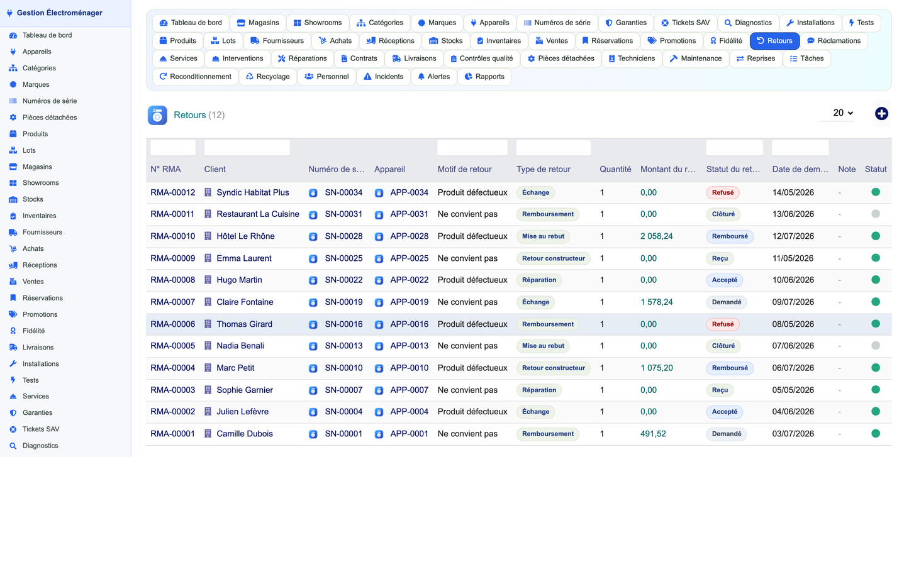Click the Retours washing machine header icon
Viewport: 909px width, 562px height.
157,115
